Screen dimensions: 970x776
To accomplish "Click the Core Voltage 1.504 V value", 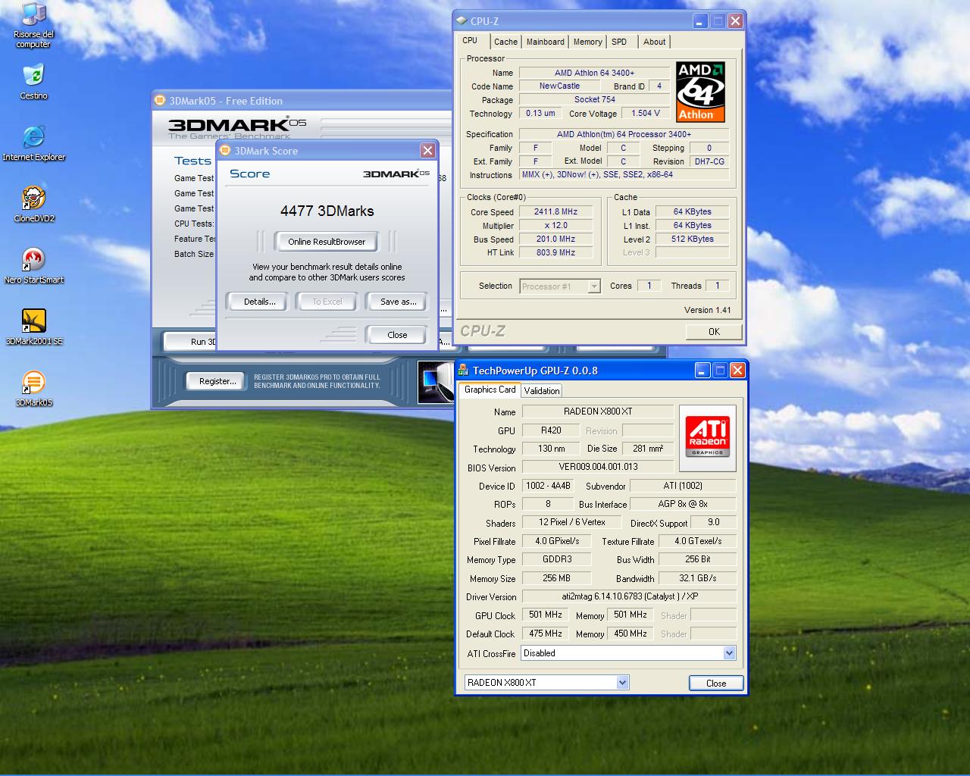I will tap(645, 113).
